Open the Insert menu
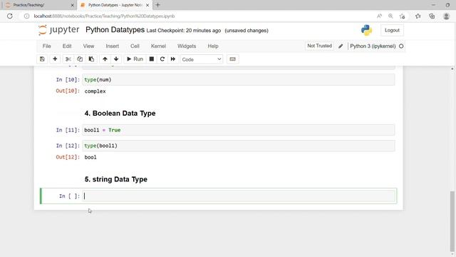Screen dimensions: 456x257 pos(113,46)
